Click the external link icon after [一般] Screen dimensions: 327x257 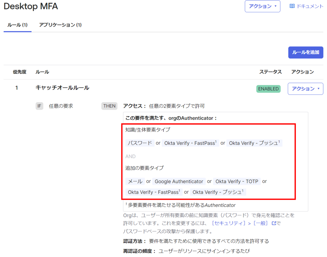(274, 224)
